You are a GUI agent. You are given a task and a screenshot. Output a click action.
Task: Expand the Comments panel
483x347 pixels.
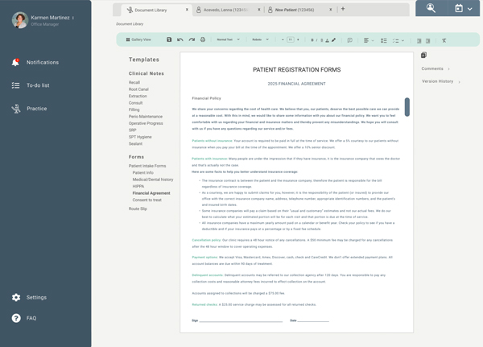(x=436, y=68)
